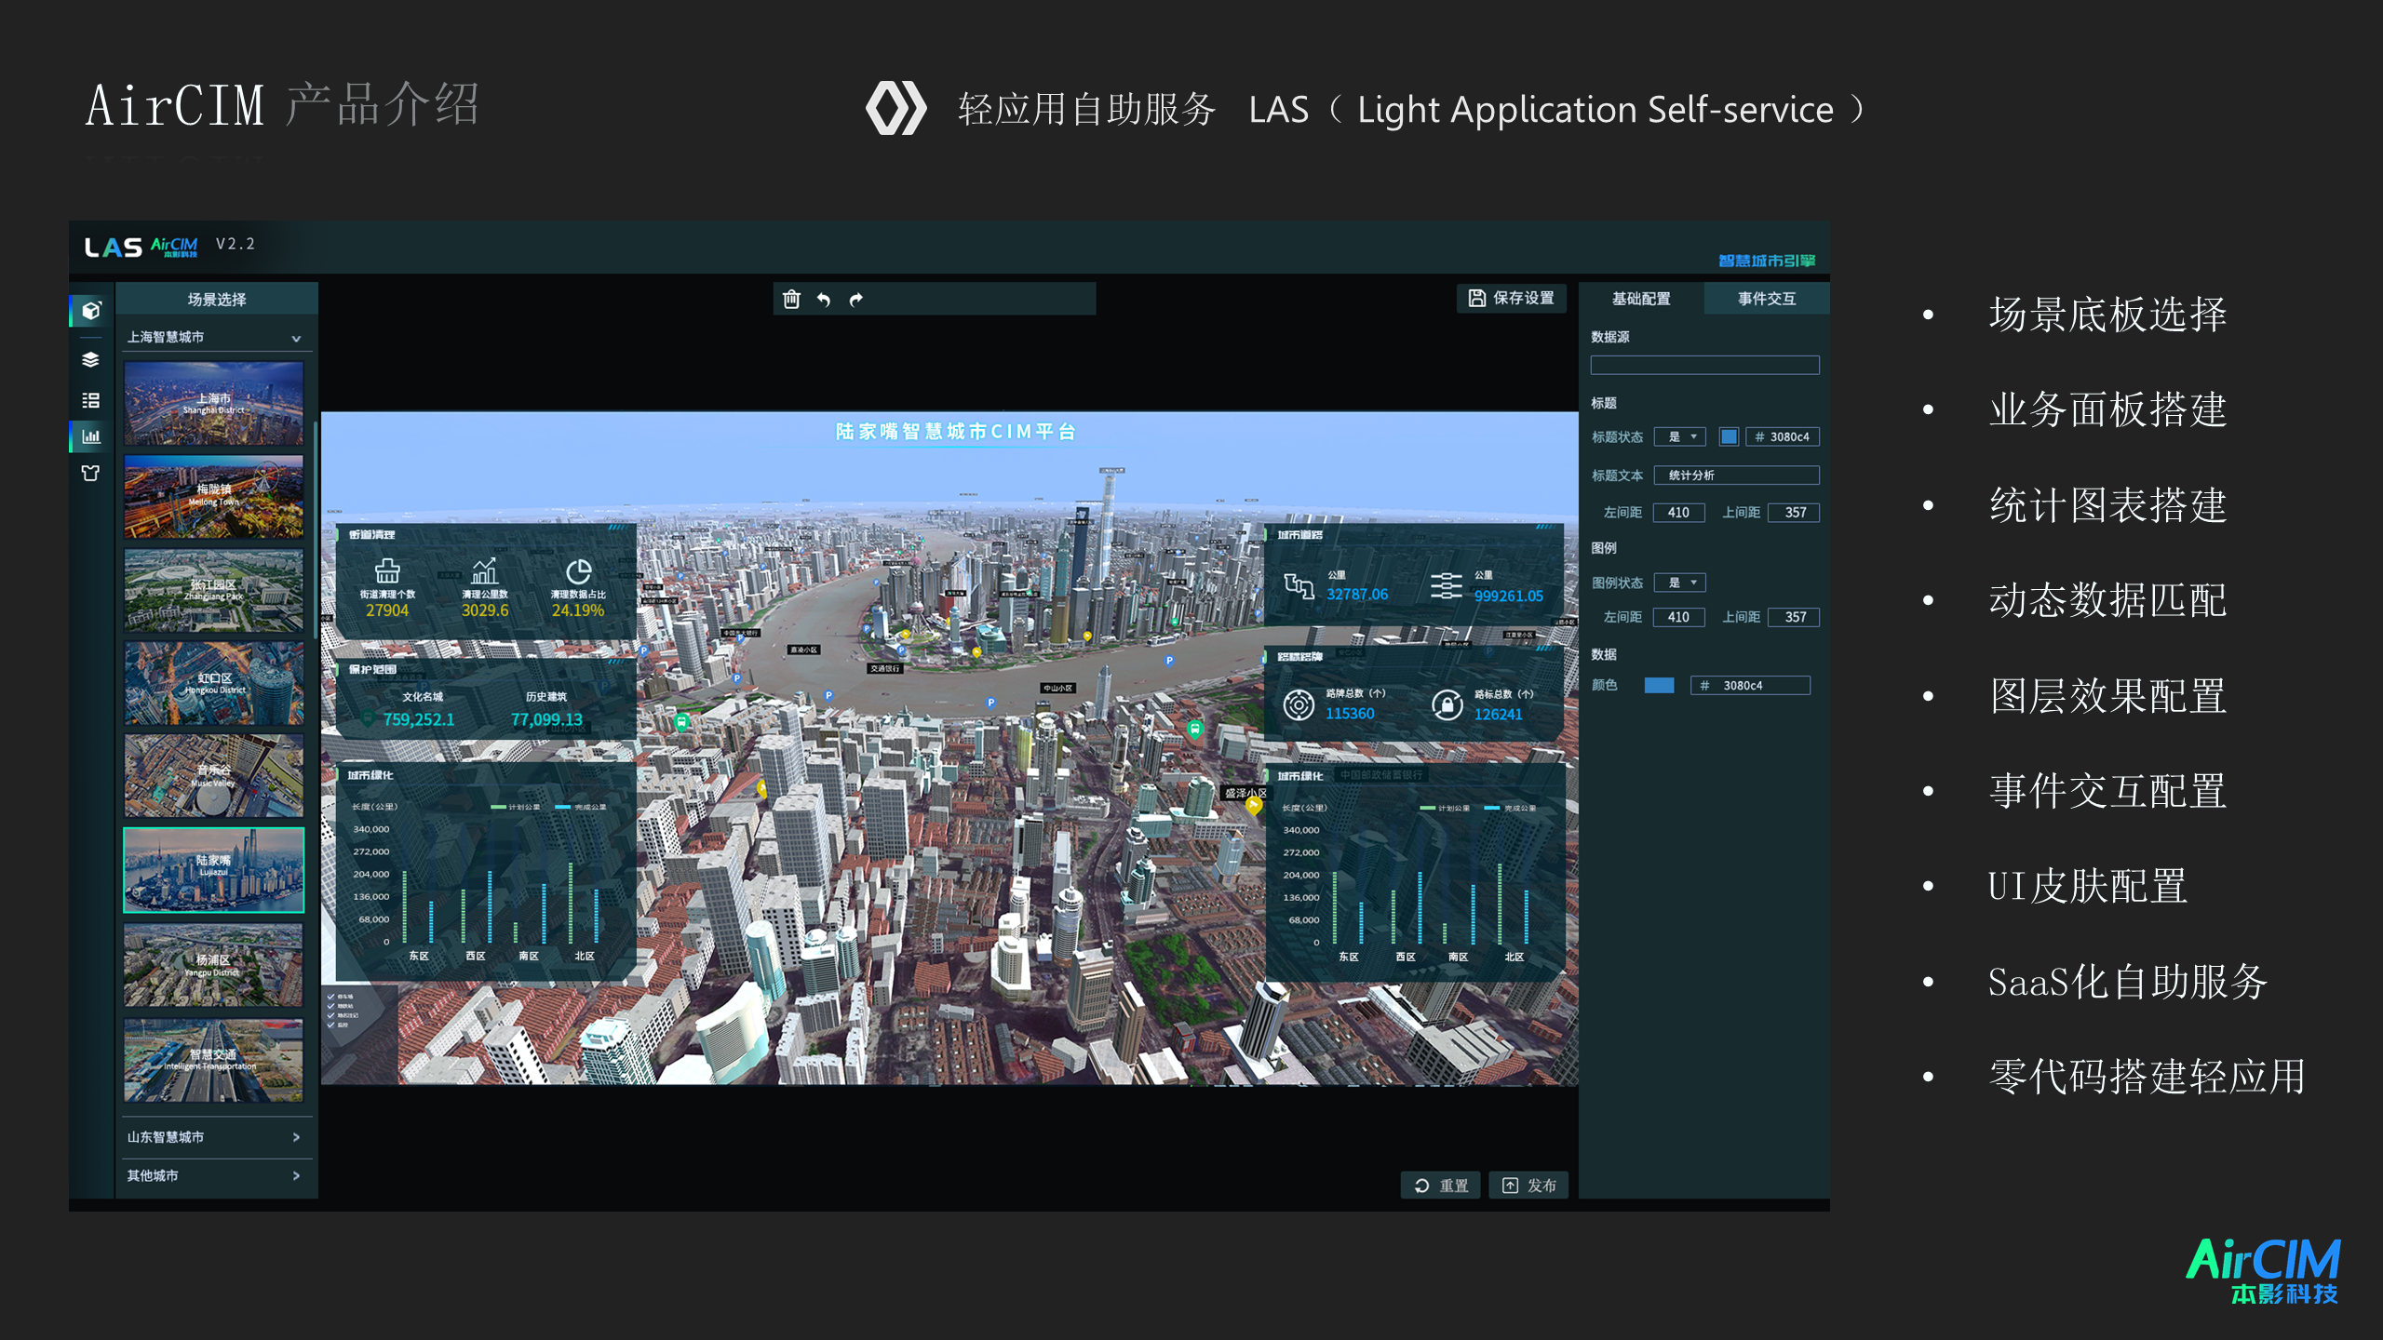Image resolution: width=2383 pixels, height=1340 pixels.
Task: Toggle the third map layer checkbox
Action: click(x=331, y=1015)
